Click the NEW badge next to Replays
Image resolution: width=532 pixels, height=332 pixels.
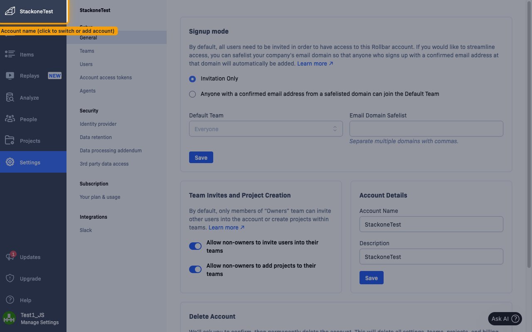pyautogui.click(x=55, y=76)
